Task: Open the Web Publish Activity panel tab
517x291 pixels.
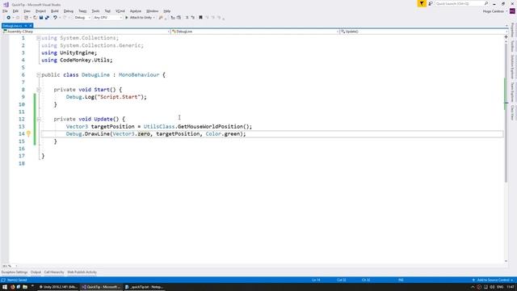Action: click(82, 272)
